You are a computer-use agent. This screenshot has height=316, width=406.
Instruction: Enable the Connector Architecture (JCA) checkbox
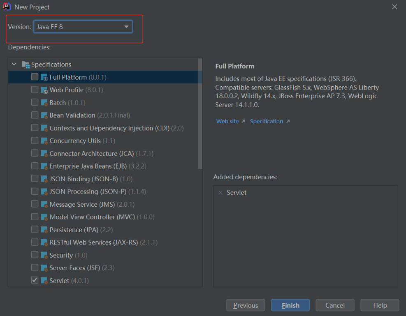tap(35, 153)
